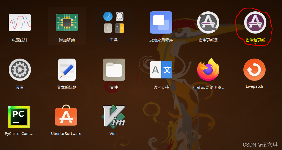The height and width of the screenshot is (150, 282).
Task: Launch 语言支持 language support
Action: (161, 70)
